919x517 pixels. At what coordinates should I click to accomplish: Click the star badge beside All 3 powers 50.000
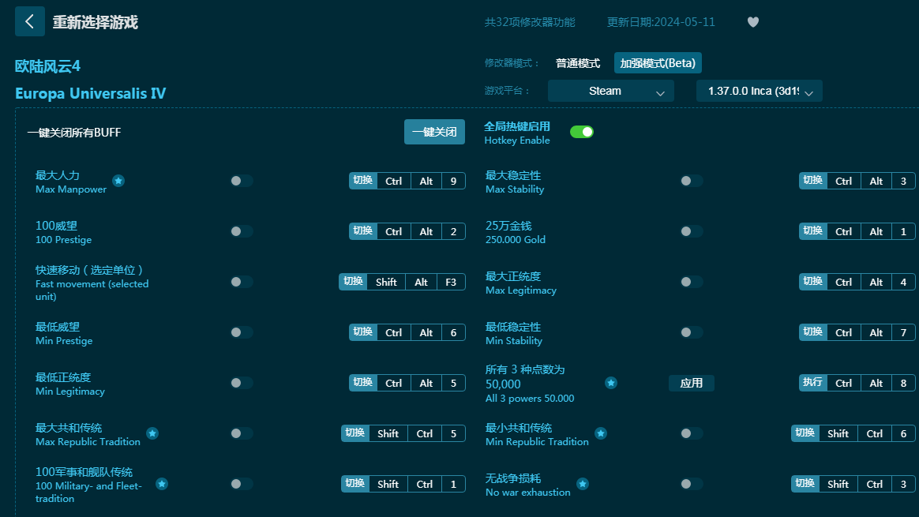click(611, 383)
